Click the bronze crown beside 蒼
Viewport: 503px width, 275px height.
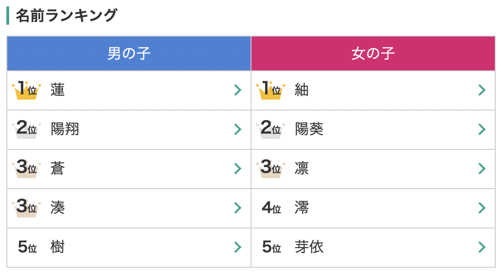click(26, 169)
